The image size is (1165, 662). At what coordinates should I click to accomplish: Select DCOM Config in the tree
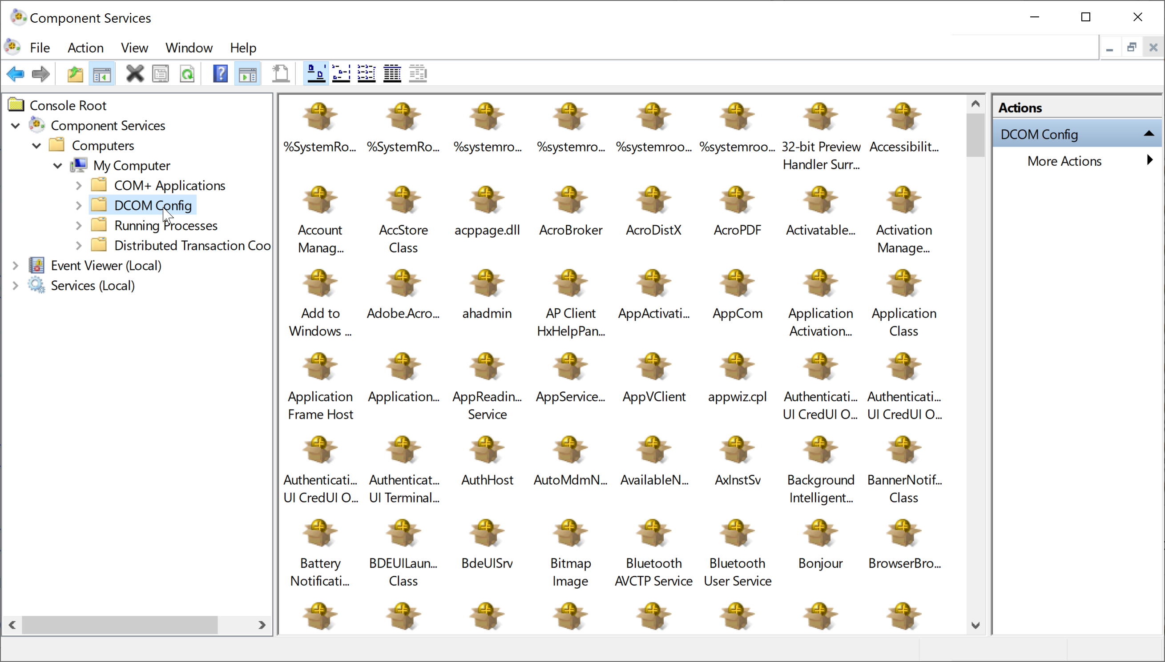click(152, 205)
